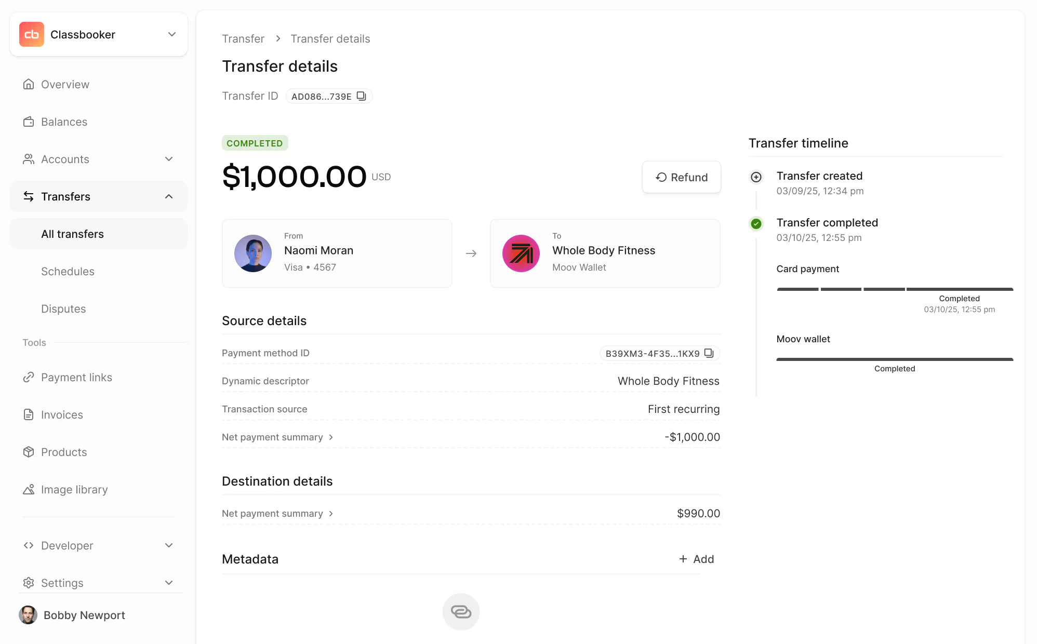This screenshot has height=644, width=1037.
Task: Click the Classbooker logo icon
Action: (32, 34)
